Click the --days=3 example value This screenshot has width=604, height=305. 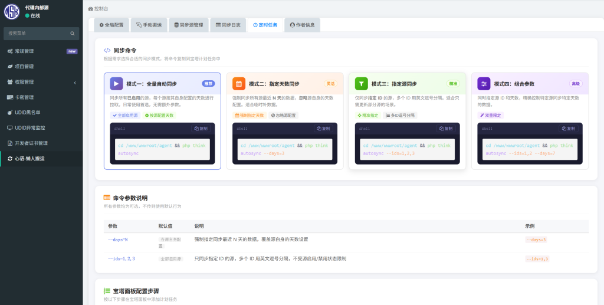[536, 240]
